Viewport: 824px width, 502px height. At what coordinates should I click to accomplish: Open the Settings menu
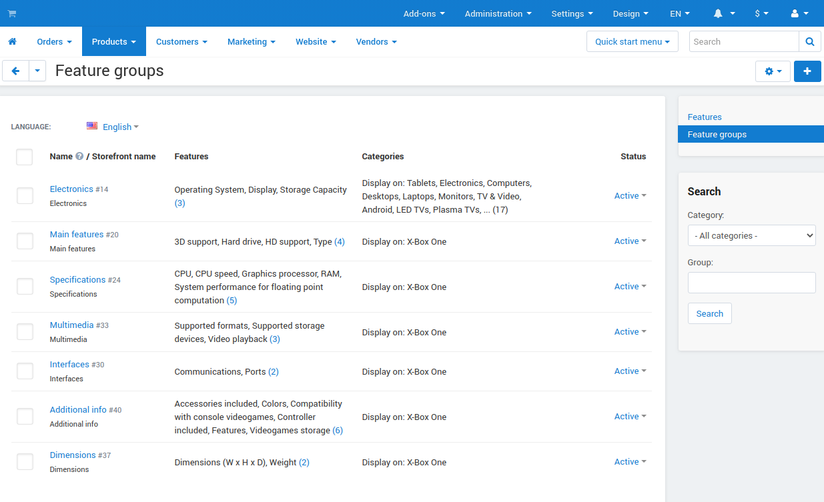[x=572, y=13]
